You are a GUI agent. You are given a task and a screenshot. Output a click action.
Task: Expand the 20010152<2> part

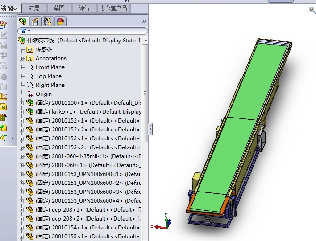click(x=21, y=130)
